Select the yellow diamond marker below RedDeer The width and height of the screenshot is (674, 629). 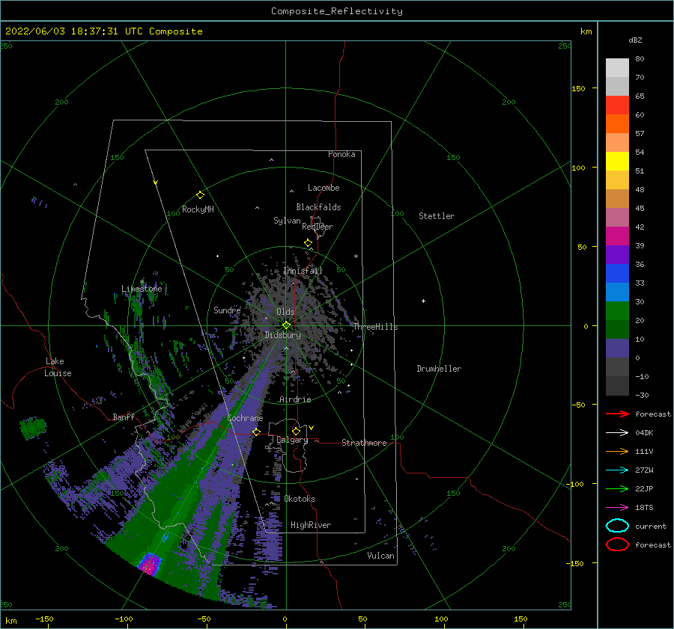309,243
